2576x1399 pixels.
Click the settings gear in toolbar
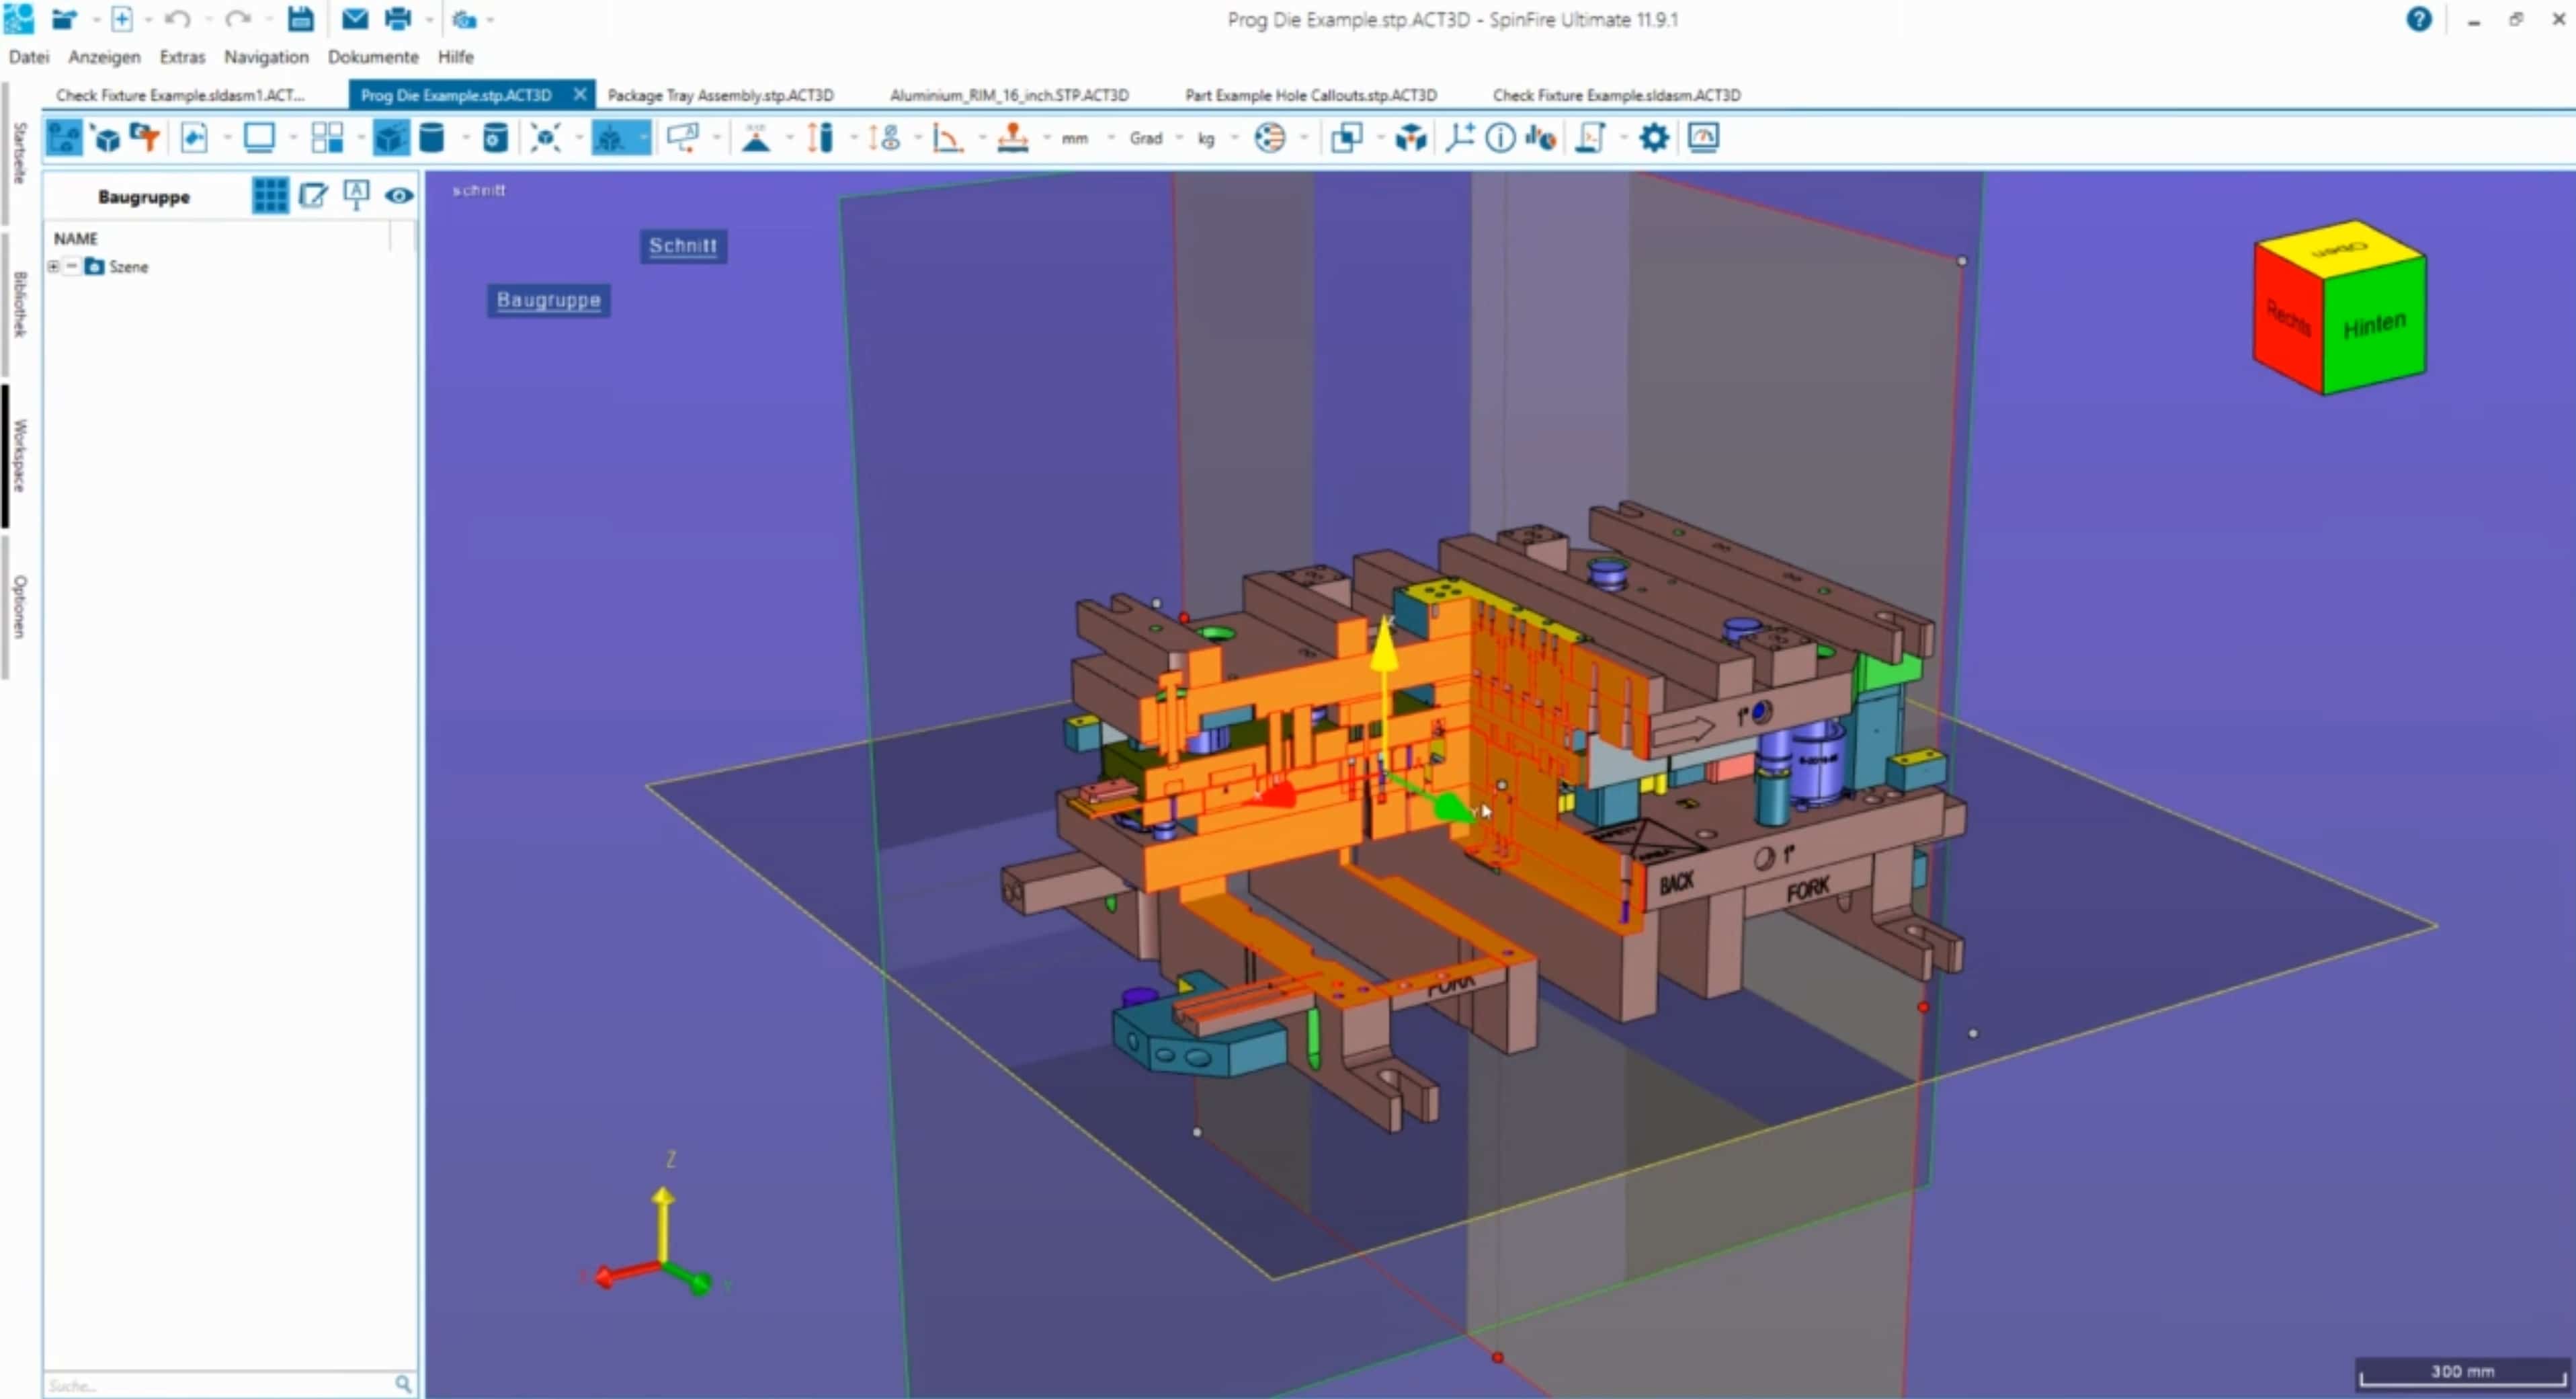(1654, 138)
